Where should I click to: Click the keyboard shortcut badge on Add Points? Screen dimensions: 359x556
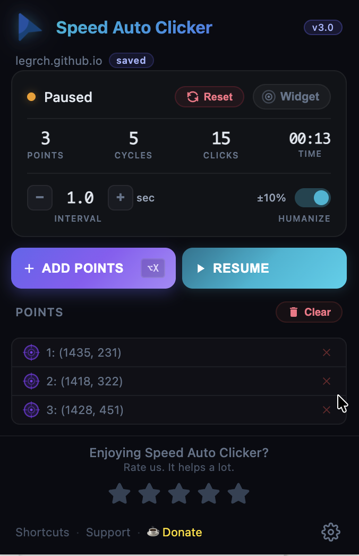point(153,268)
